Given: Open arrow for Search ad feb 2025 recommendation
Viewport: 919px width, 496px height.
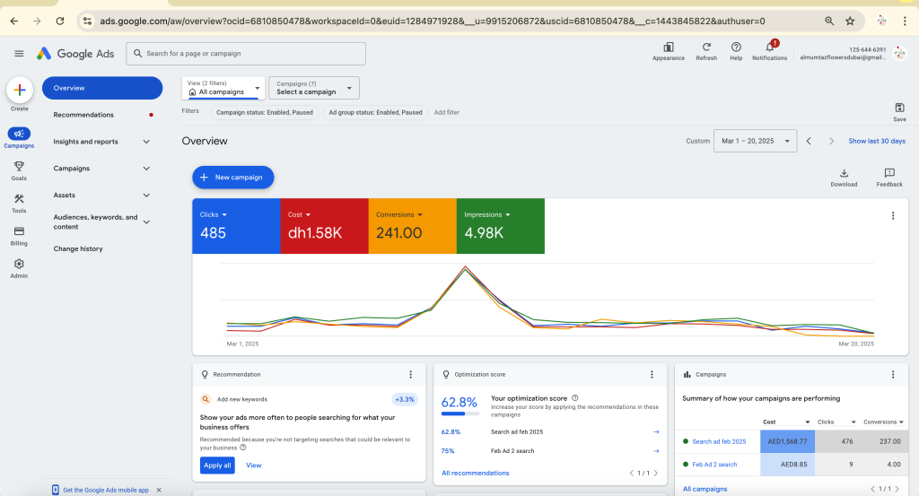Looking at the screenshot, I should coord(656,432).
